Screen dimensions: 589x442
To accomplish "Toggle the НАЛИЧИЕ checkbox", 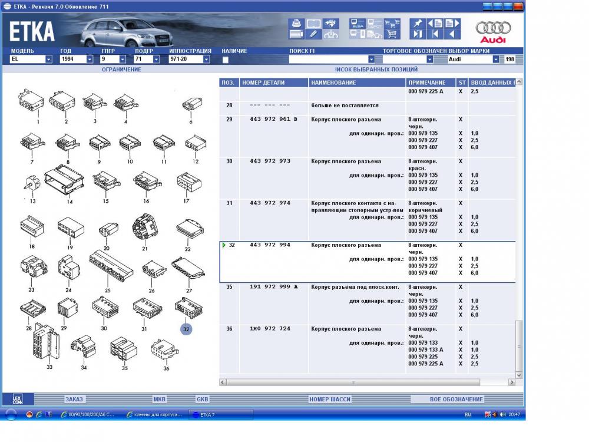I will tap(225, 60).
